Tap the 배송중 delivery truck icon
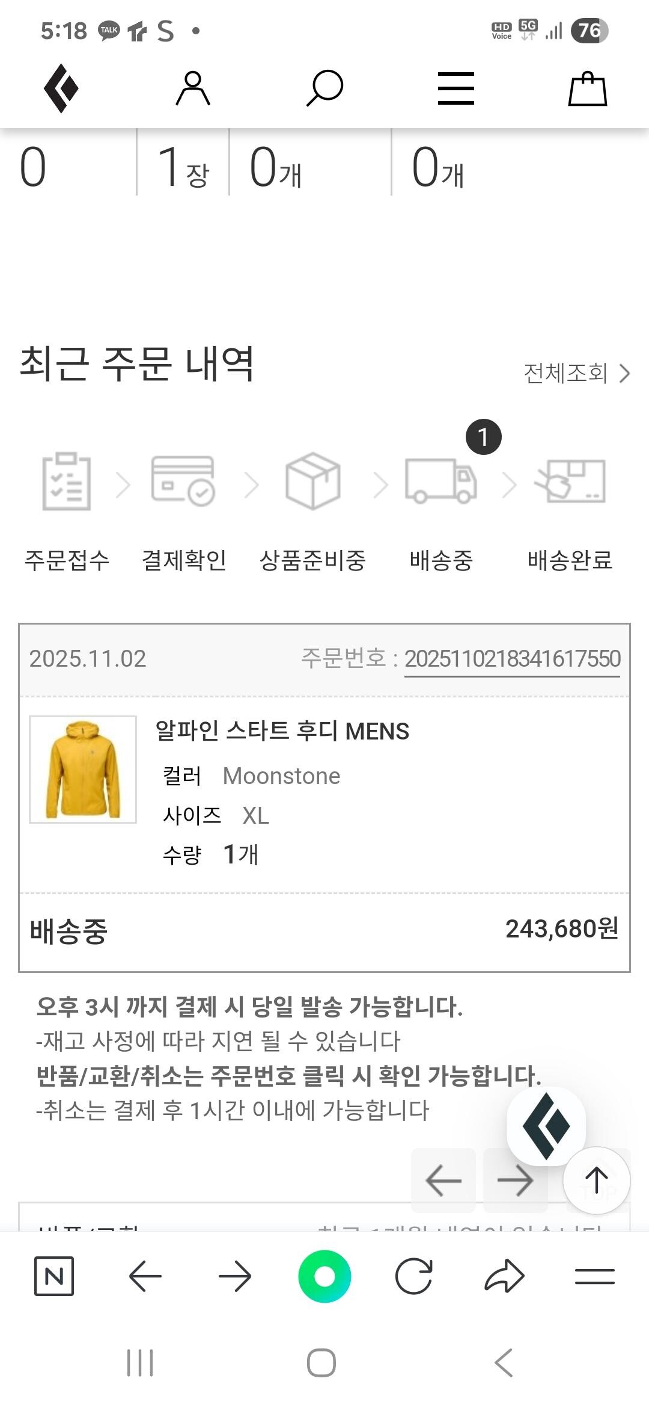The height and width of the screenshot is (1408, 649). pyautogui.click(x=441, y=481)
